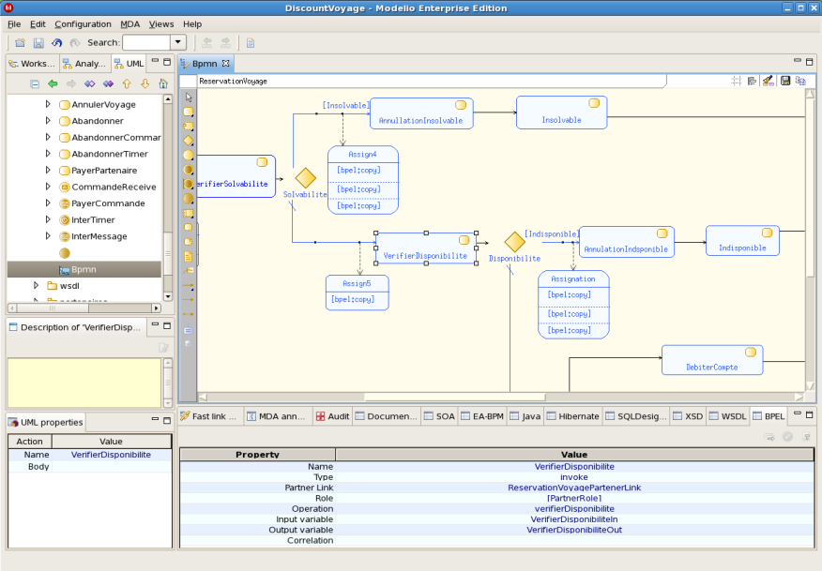The height and width of the screenshot is (571, 822).
Task: Click the rightmost blue icon in diagram toolbar
Action: click(x=800, y=81)
